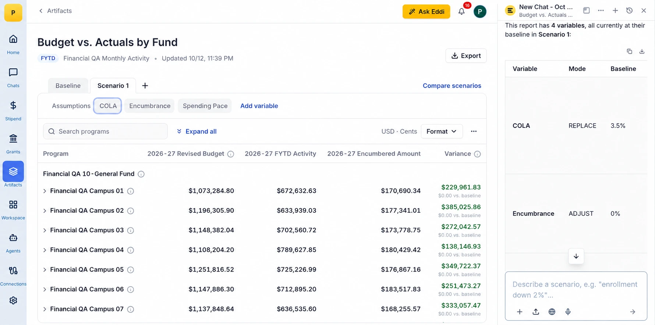Expand Financial QA Campus 05 row
The height and width of the screenshot is (325, 655).
45,270
